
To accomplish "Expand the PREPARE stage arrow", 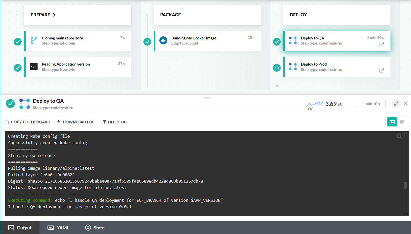I will pos(53,15).
